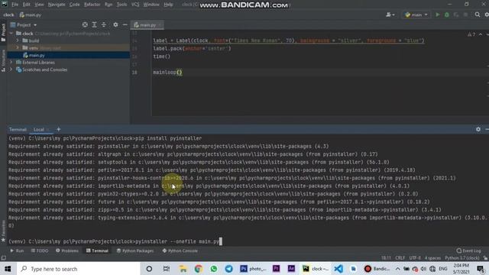Click the mainloop() line in the editor
Image resolution: width=489 pixels, height=275 pixels.
coord(167,73)
